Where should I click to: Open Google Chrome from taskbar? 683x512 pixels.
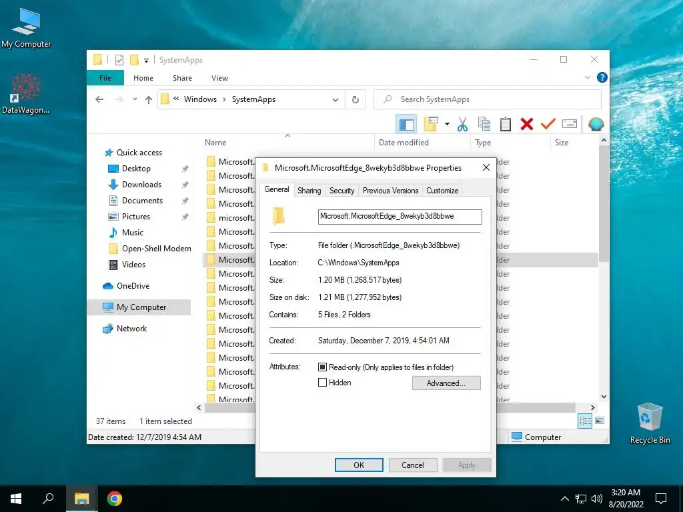(114, 499)
